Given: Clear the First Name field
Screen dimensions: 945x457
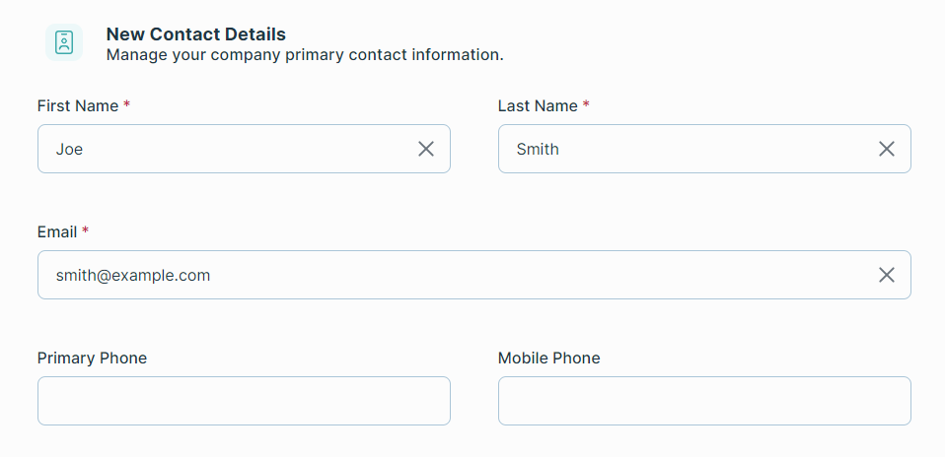Looking at the screenshot, I should tap(426, 149).
